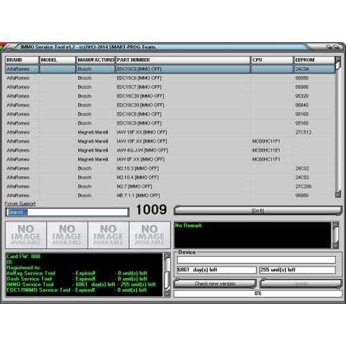Click the 'No Remark' text in remark box
Screen dimensions: 346x346
(x=188, y=226)
